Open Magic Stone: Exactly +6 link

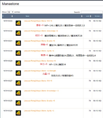click(39, 41)
